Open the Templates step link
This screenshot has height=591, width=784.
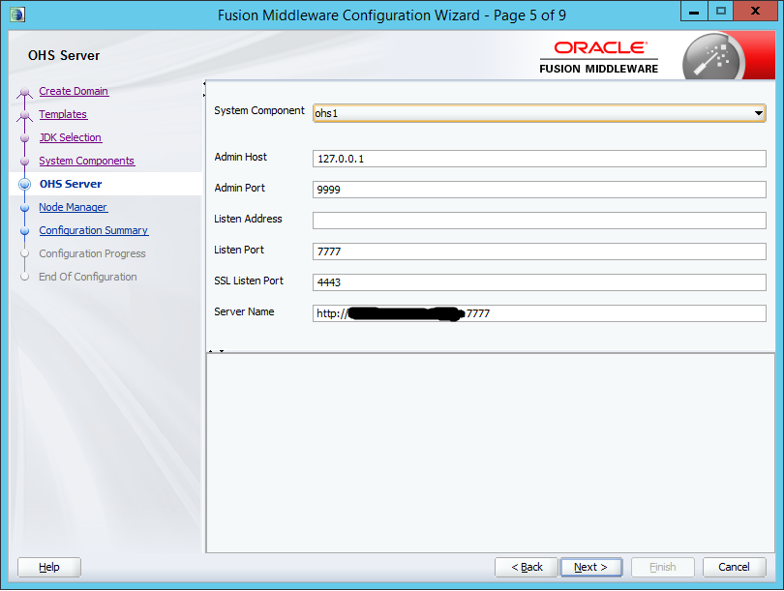coord(63,114)
